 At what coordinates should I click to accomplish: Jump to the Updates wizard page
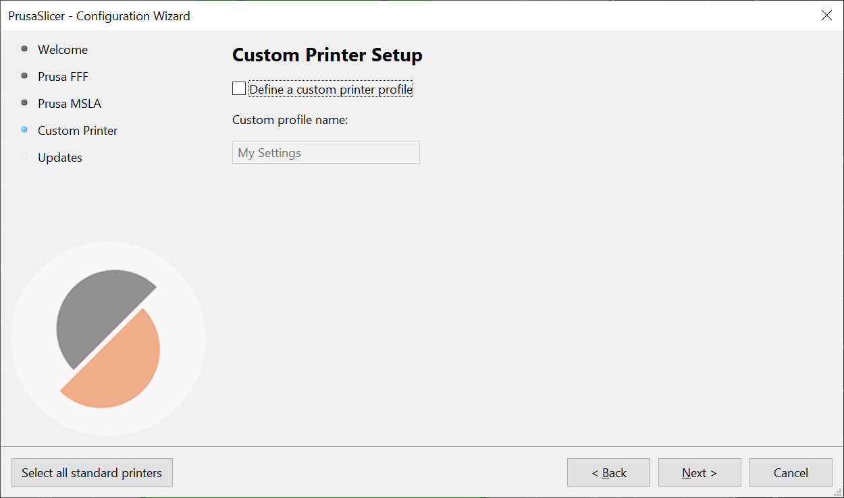pyautogui.click(x=60, y=158)
